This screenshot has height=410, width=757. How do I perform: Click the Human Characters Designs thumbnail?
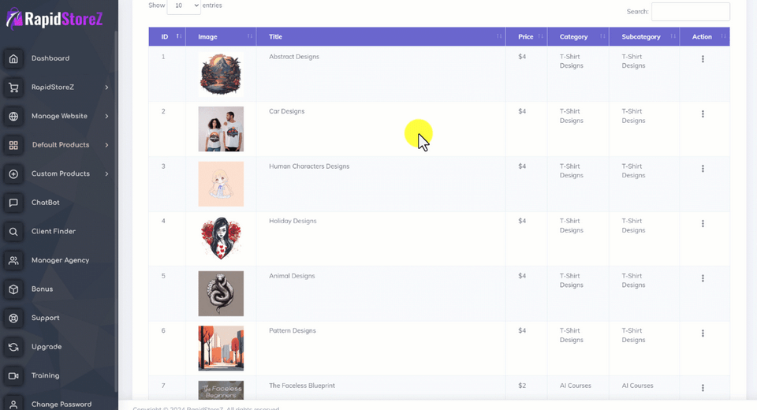coord(221,184)
